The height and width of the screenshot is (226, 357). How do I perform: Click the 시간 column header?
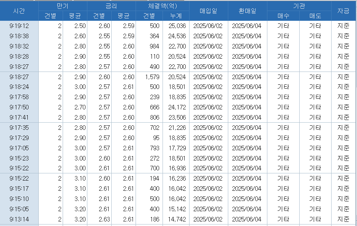coord(19,11)
